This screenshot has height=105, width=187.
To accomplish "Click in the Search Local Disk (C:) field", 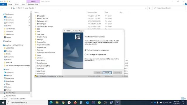I will tap(169, 8).
